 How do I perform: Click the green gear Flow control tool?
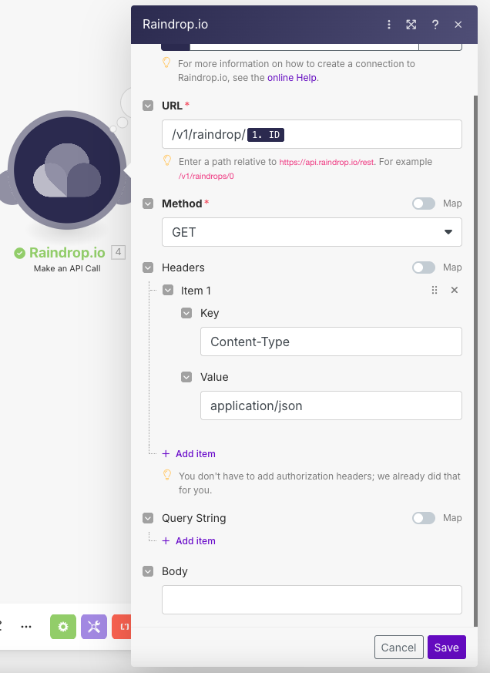click(x=63, y=627)
